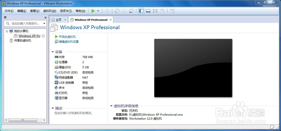The image size is (281, 131).
Task: Click the 硬盘(IDE) hard disk icon
Action: pos(56,67)
